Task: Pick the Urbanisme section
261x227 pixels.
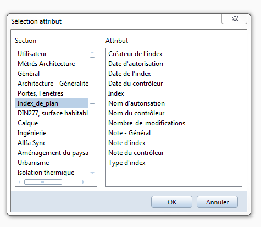Action: point(34,163)
